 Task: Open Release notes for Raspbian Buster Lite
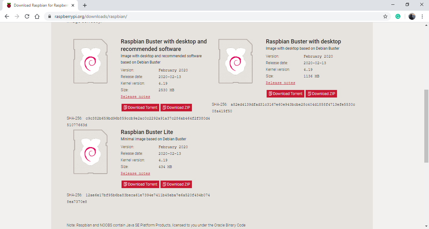pos(135,173)
